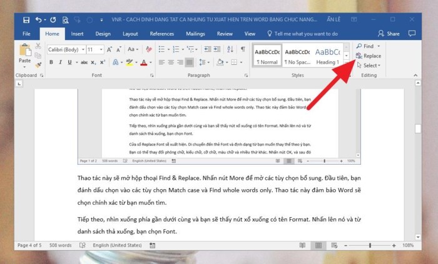Sort the selection alphabetically
The height and width of the screenshot is (264, 438).
click(230, 49)
